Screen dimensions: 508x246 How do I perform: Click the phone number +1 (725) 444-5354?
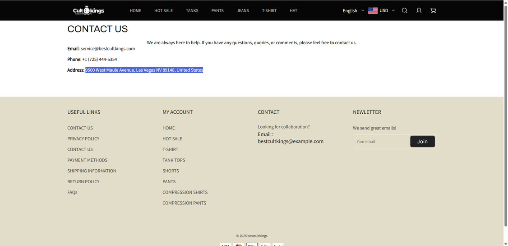(x=99, y=59)
